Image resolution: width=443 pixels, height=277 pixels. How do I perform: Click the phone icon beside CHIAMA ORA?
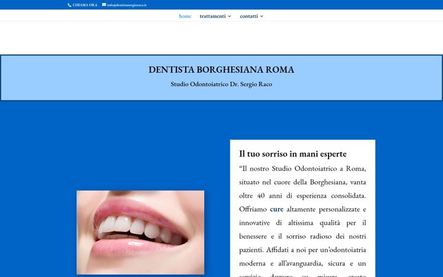click(x=70, y=5)
